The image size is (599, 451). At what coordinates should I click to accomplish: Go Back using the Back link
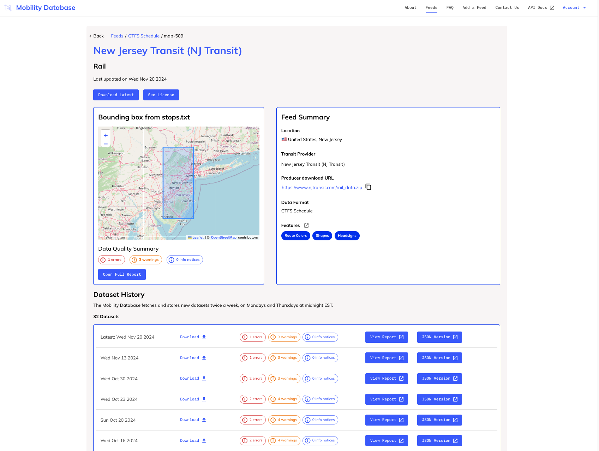pos(96,36)
